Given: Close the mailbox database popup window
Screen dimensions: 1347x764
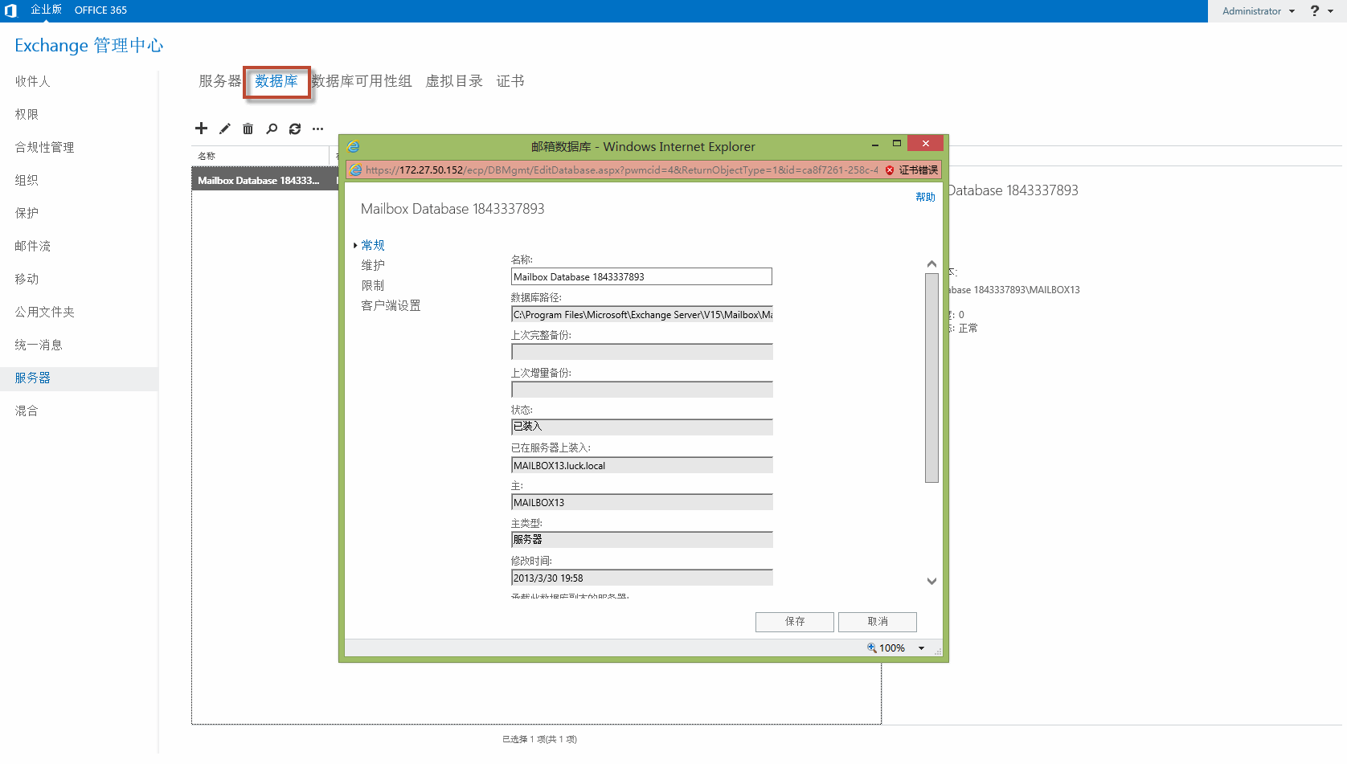Looking at the screenshot, I should (926, 143).
